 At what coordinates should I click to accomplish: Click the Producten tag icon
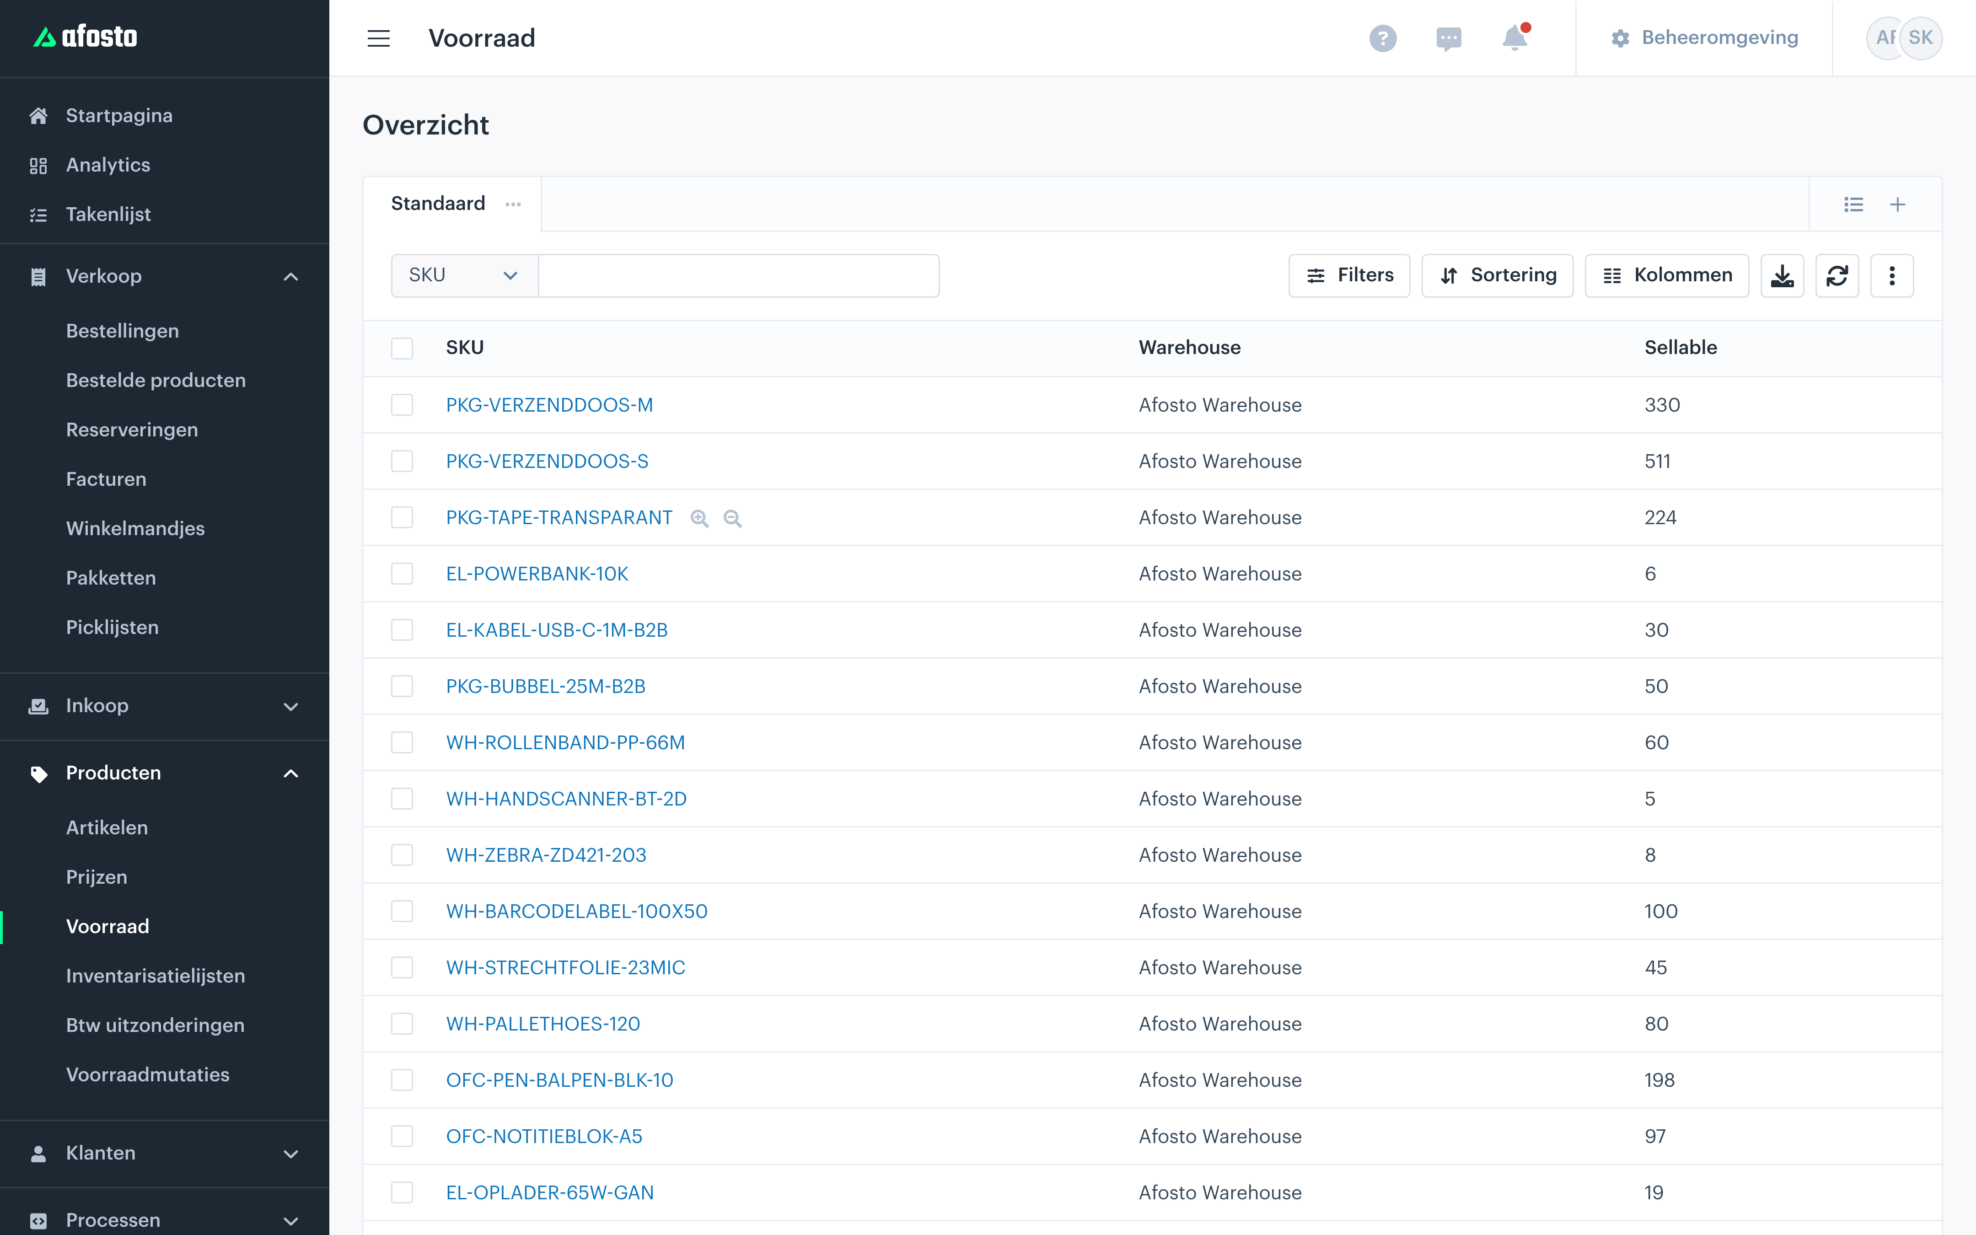click(x=38, y=773)
